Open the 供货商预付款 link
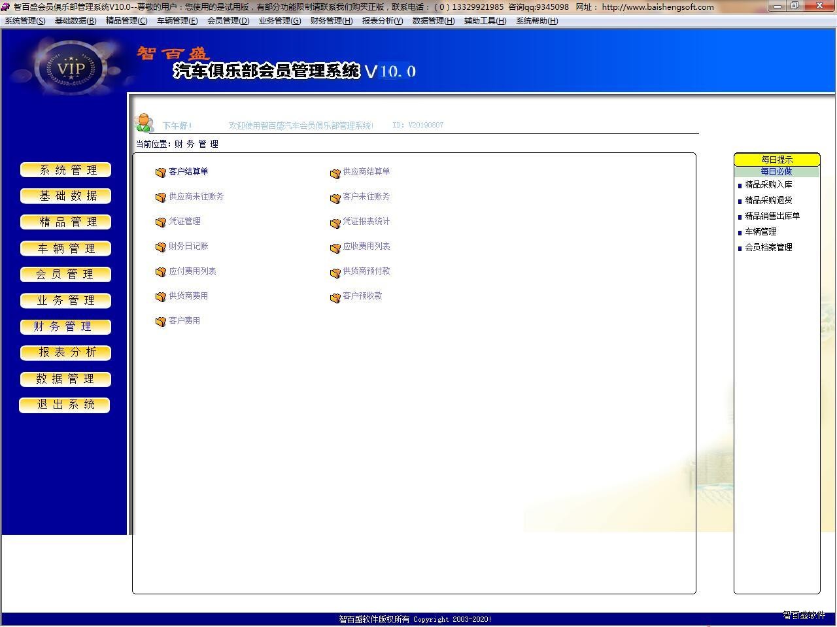Image resolution: width=837 pixels, height=627 pixels. pos(366,271)
